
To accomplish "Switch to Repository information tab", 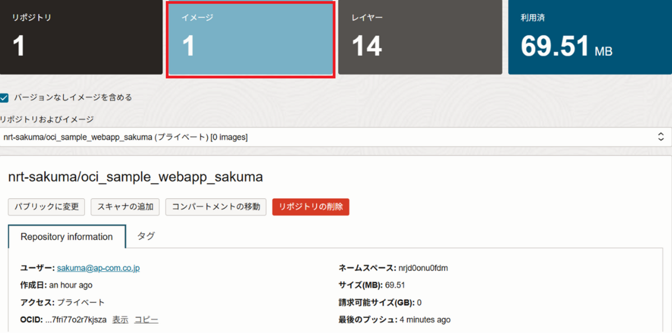I will (67, 237).
